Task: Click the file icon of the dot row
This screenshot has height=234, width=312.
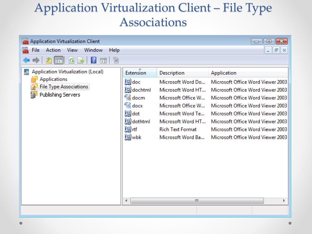Action: 128,113
